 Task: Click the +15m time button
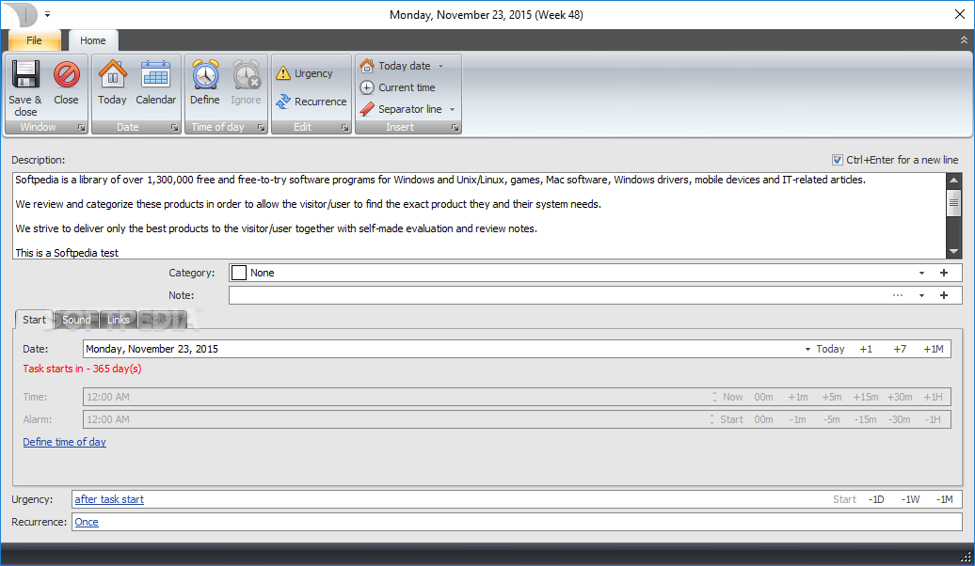(x=866, y=397)
